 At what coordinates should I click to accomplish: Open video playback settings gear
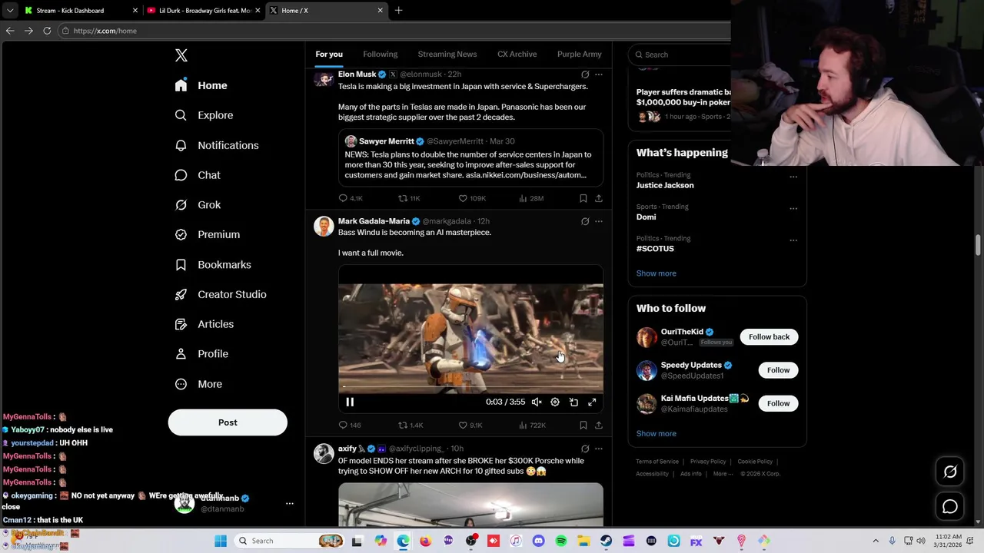coord(555,402)
